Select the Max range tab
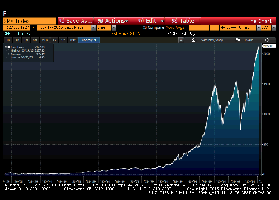The image size is (279, 200). pos(73,40)
